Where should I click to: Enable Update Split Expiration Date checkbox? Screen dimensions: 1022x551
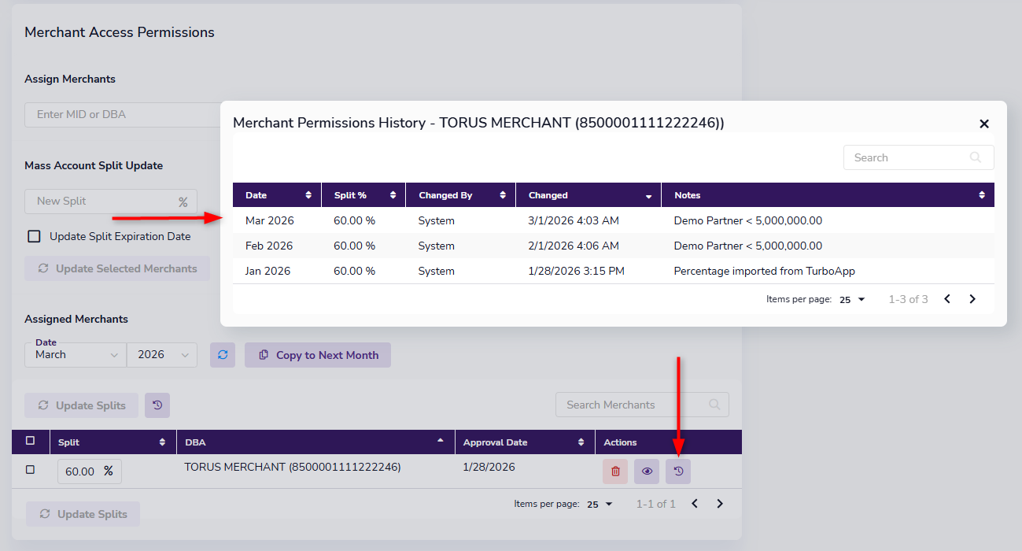[x=34, y=236]
